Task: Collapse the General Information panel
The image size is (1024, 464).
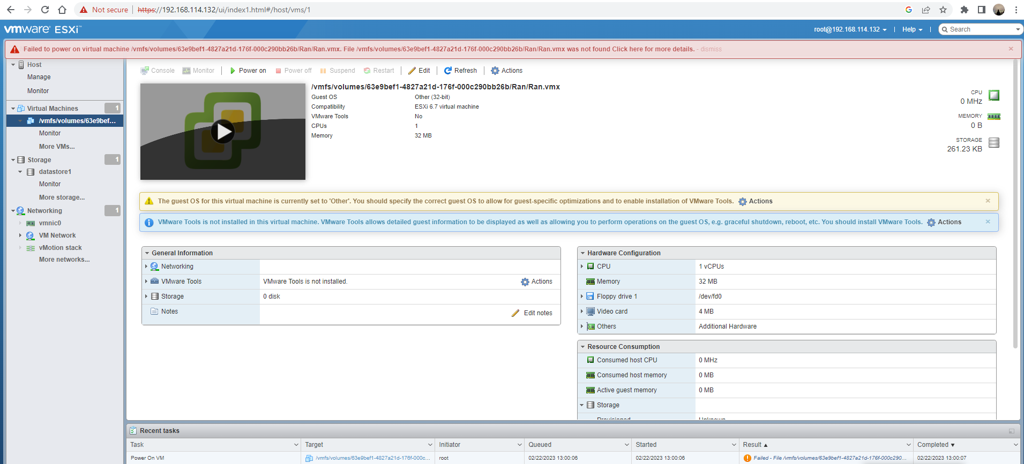Action: click(147, 253)
